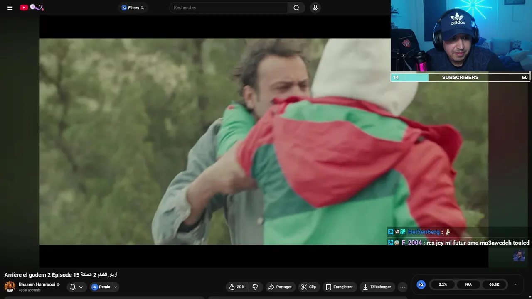
Task: Start voice search with microphone icon
Action: click(x=315, y=7)
